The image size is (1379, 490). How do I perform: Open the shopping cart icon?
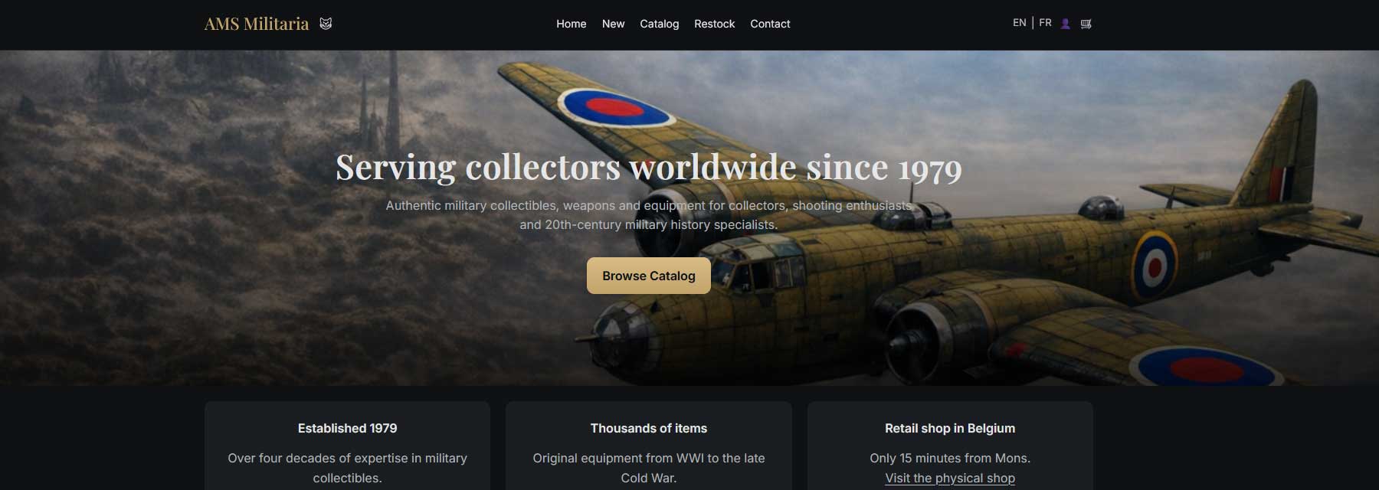click(x=1086, y=24)
